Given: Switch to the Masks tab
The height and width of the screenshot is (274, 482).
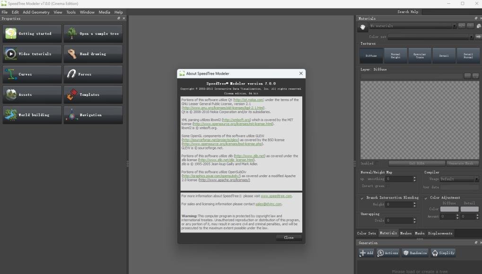Looking at the screenshot, I should [x=420, y=233].
